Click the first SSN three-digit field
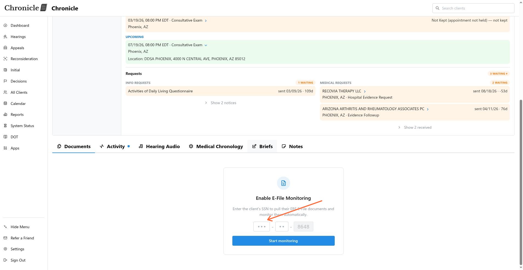Screen dimensions: 523x270 (x=262, y=227)
